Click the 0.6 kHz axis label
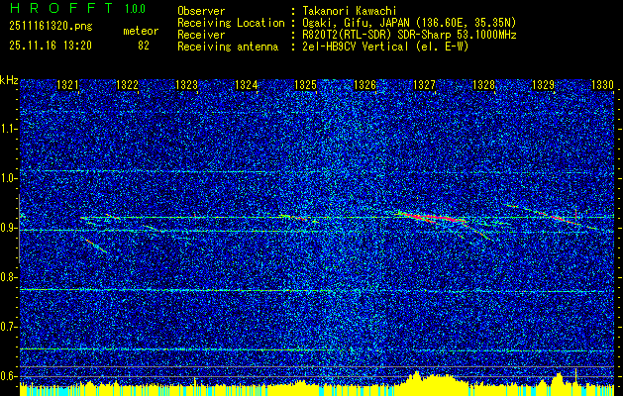 [x=9, y=376]
